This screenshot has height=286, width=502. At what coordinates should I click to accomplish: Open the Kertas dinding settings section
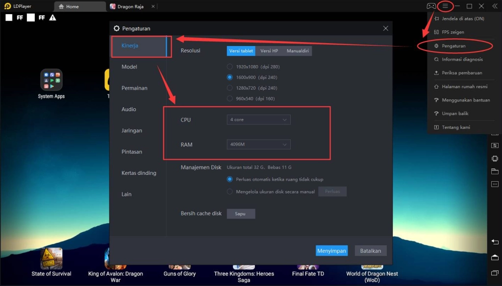click(139, 173)
